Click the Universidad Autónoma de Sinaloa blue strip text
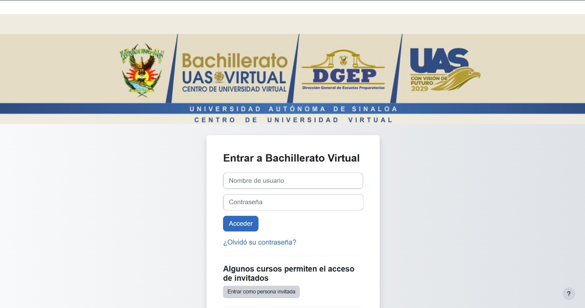 [293, 109]
